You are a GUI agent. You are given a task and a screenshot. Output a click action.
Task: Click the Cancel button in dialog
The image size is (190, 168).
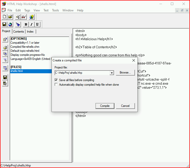(125, 106)
